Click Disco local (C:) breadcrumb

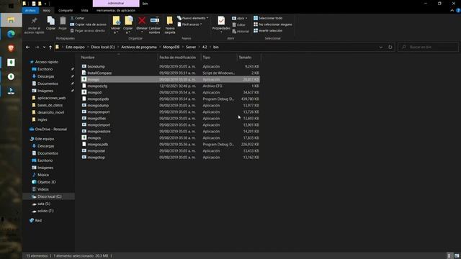[x=102, y=47]
